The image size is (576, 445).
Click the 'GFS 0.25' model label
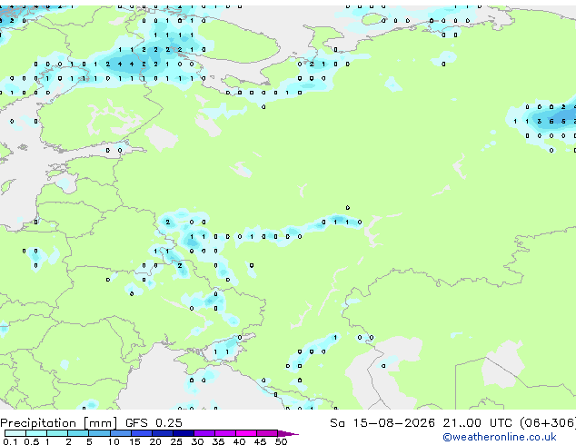click(x=154, y=423)
